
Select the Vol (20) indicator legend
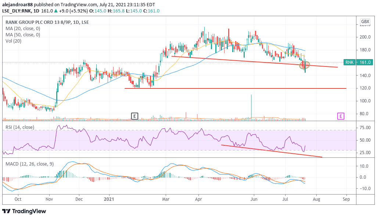tap(14, 41)
